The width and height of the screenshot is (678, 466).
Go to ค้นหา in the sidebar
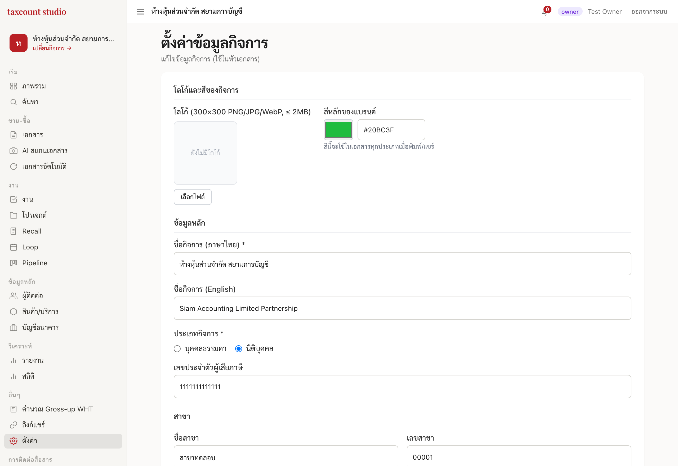click(63, 102)
